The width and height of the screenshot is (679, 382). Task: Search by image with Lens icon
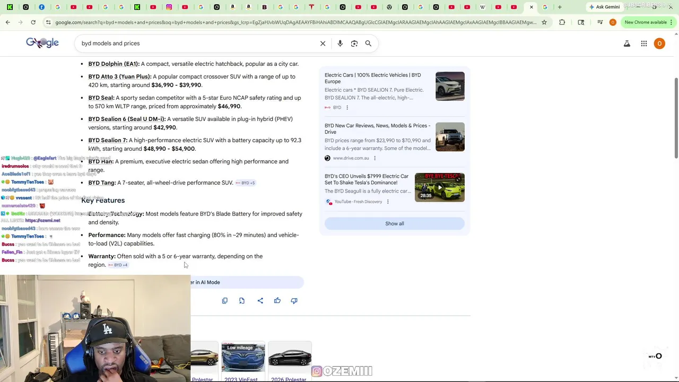click(354, 44)
